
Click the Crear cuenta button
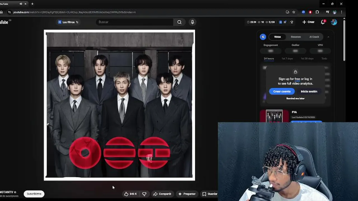pyautogui.click(x=282, y=91)
